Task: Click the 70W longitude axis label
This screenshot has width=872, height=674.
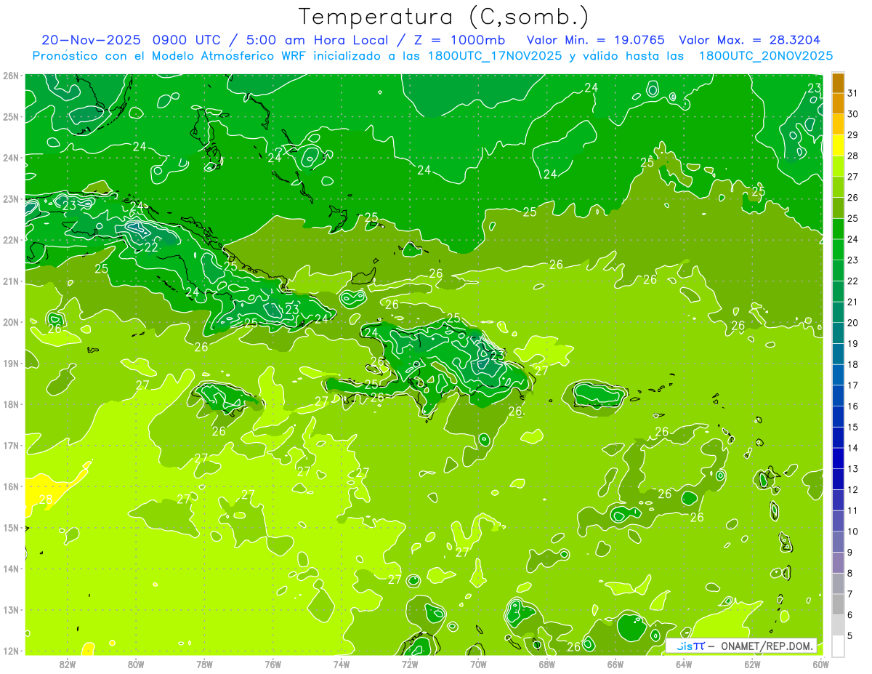Action: pyautogui.click(x=478, y=664)
